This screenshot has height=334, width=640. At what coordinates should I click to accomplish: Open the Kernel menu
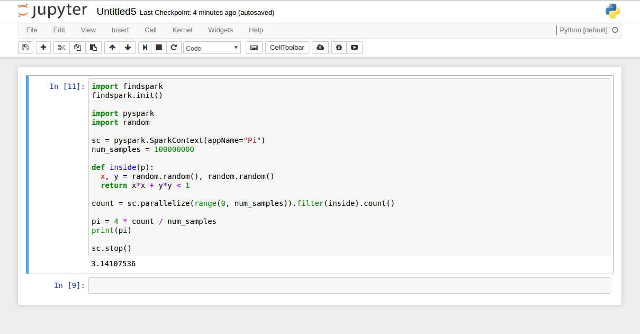coord(182,30)
